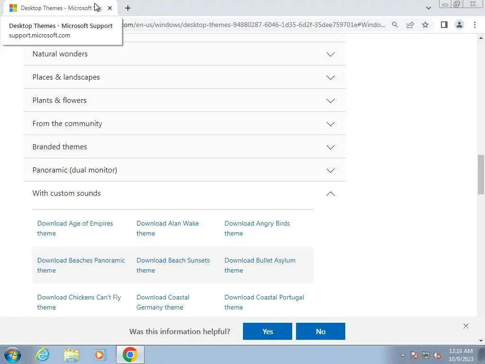Expand the Natural wonders section

(x=185, y=54)
